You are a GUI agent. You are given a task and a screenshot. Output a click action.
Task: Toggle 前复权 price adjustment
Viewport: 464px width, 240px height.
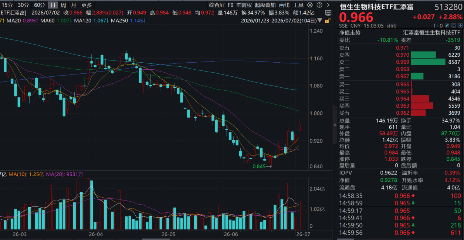244,5
